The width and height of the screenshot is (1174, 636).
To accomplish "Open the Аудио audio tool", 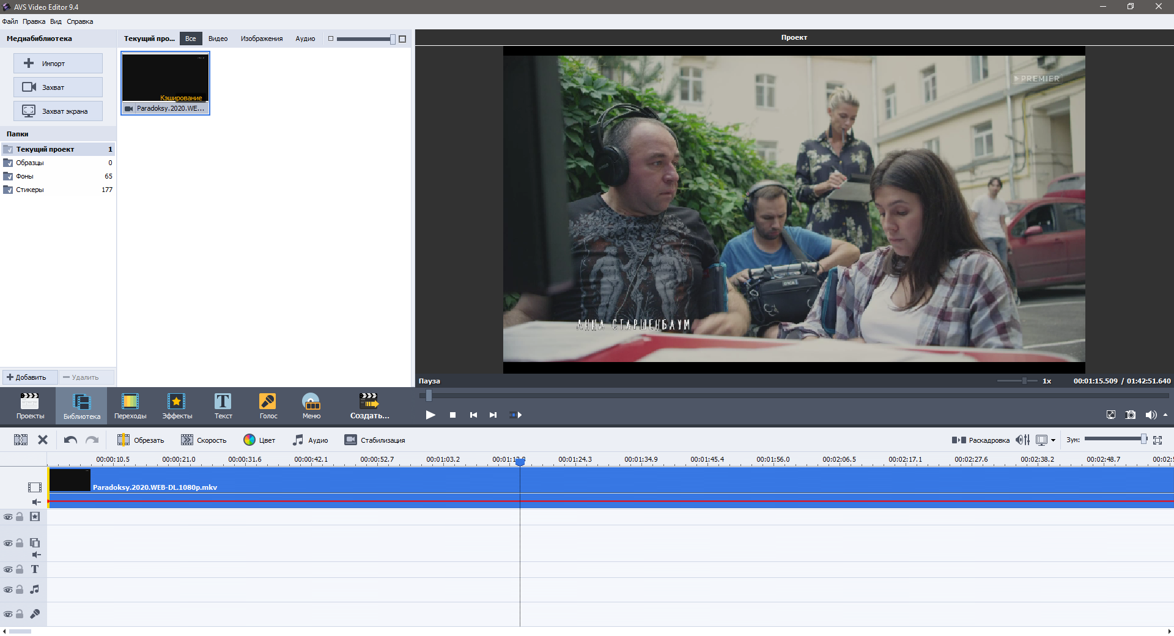I will 310,440.
